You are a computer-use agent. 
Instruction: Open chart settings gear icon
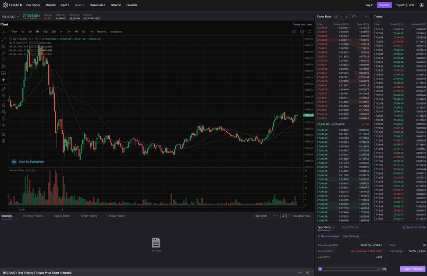[x=302, y=32]
